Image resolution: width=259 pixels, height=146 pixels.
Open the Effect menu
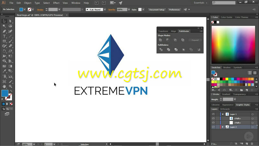pyautogui.click(x=56, y=3)
